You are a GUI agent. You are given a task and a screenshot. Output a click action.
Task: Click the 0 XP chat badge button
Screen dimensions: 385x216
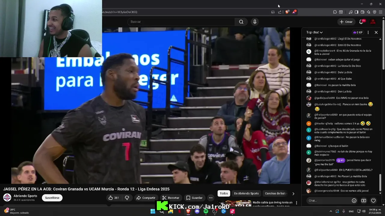tap(358, 32)
